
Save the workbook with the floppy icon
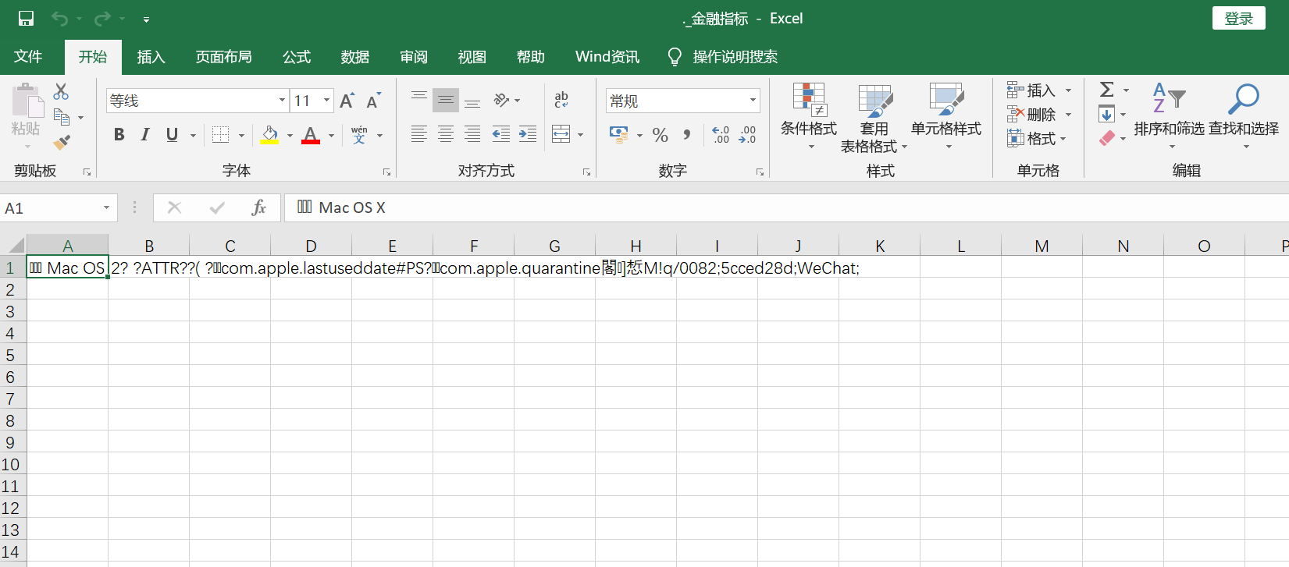tap(26, 18)
